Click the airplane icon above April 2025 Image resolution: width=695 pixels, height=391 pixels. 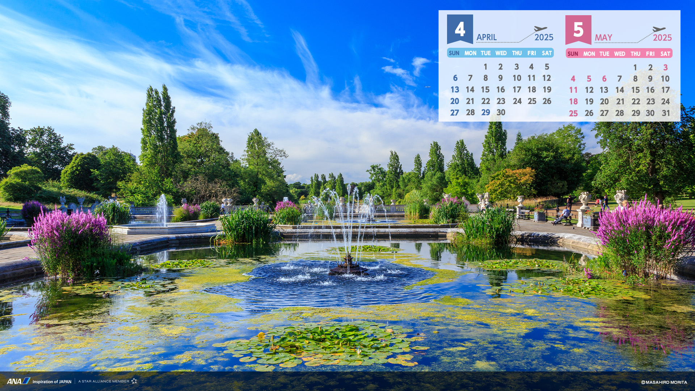click(x=540, y=29)
